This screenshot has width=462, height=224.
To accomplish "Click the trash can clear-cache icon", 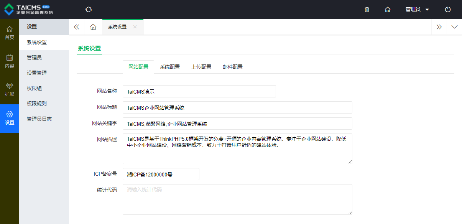I will (x=367, y=10).
